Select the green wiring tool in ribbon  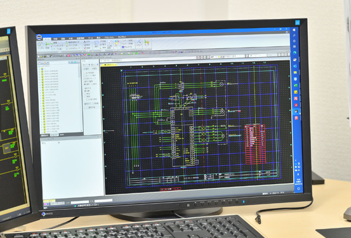click(47, 45)
